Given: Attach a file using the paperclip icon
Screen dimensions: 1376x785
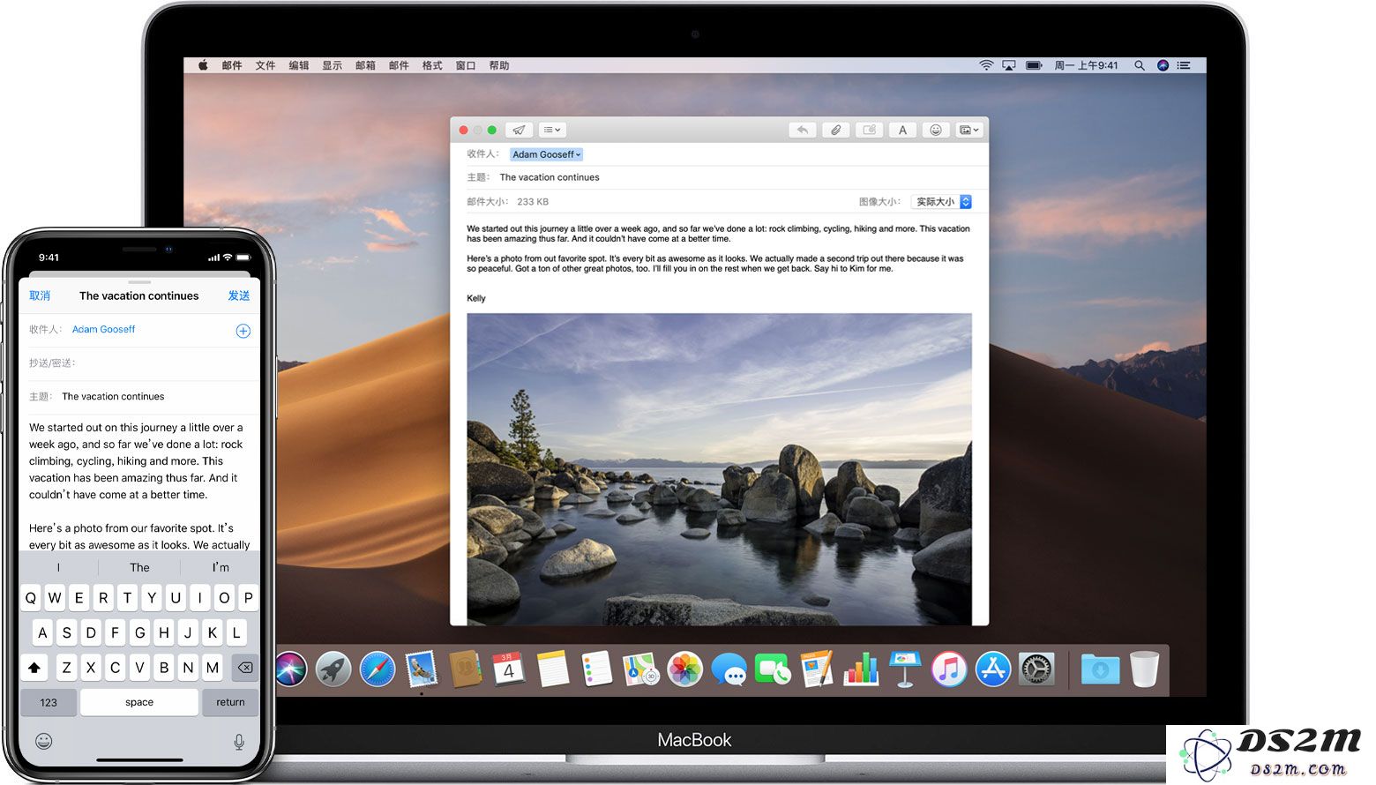Looking at the screenshot, I should point(836,130).
